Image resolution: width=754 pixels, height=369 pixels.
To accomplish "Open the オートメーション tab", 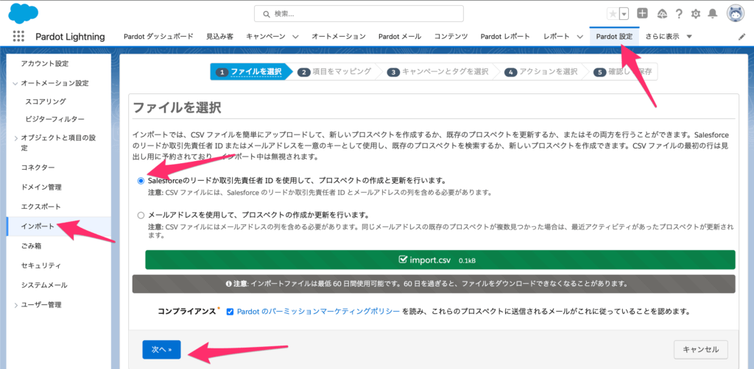I will 339,37.
